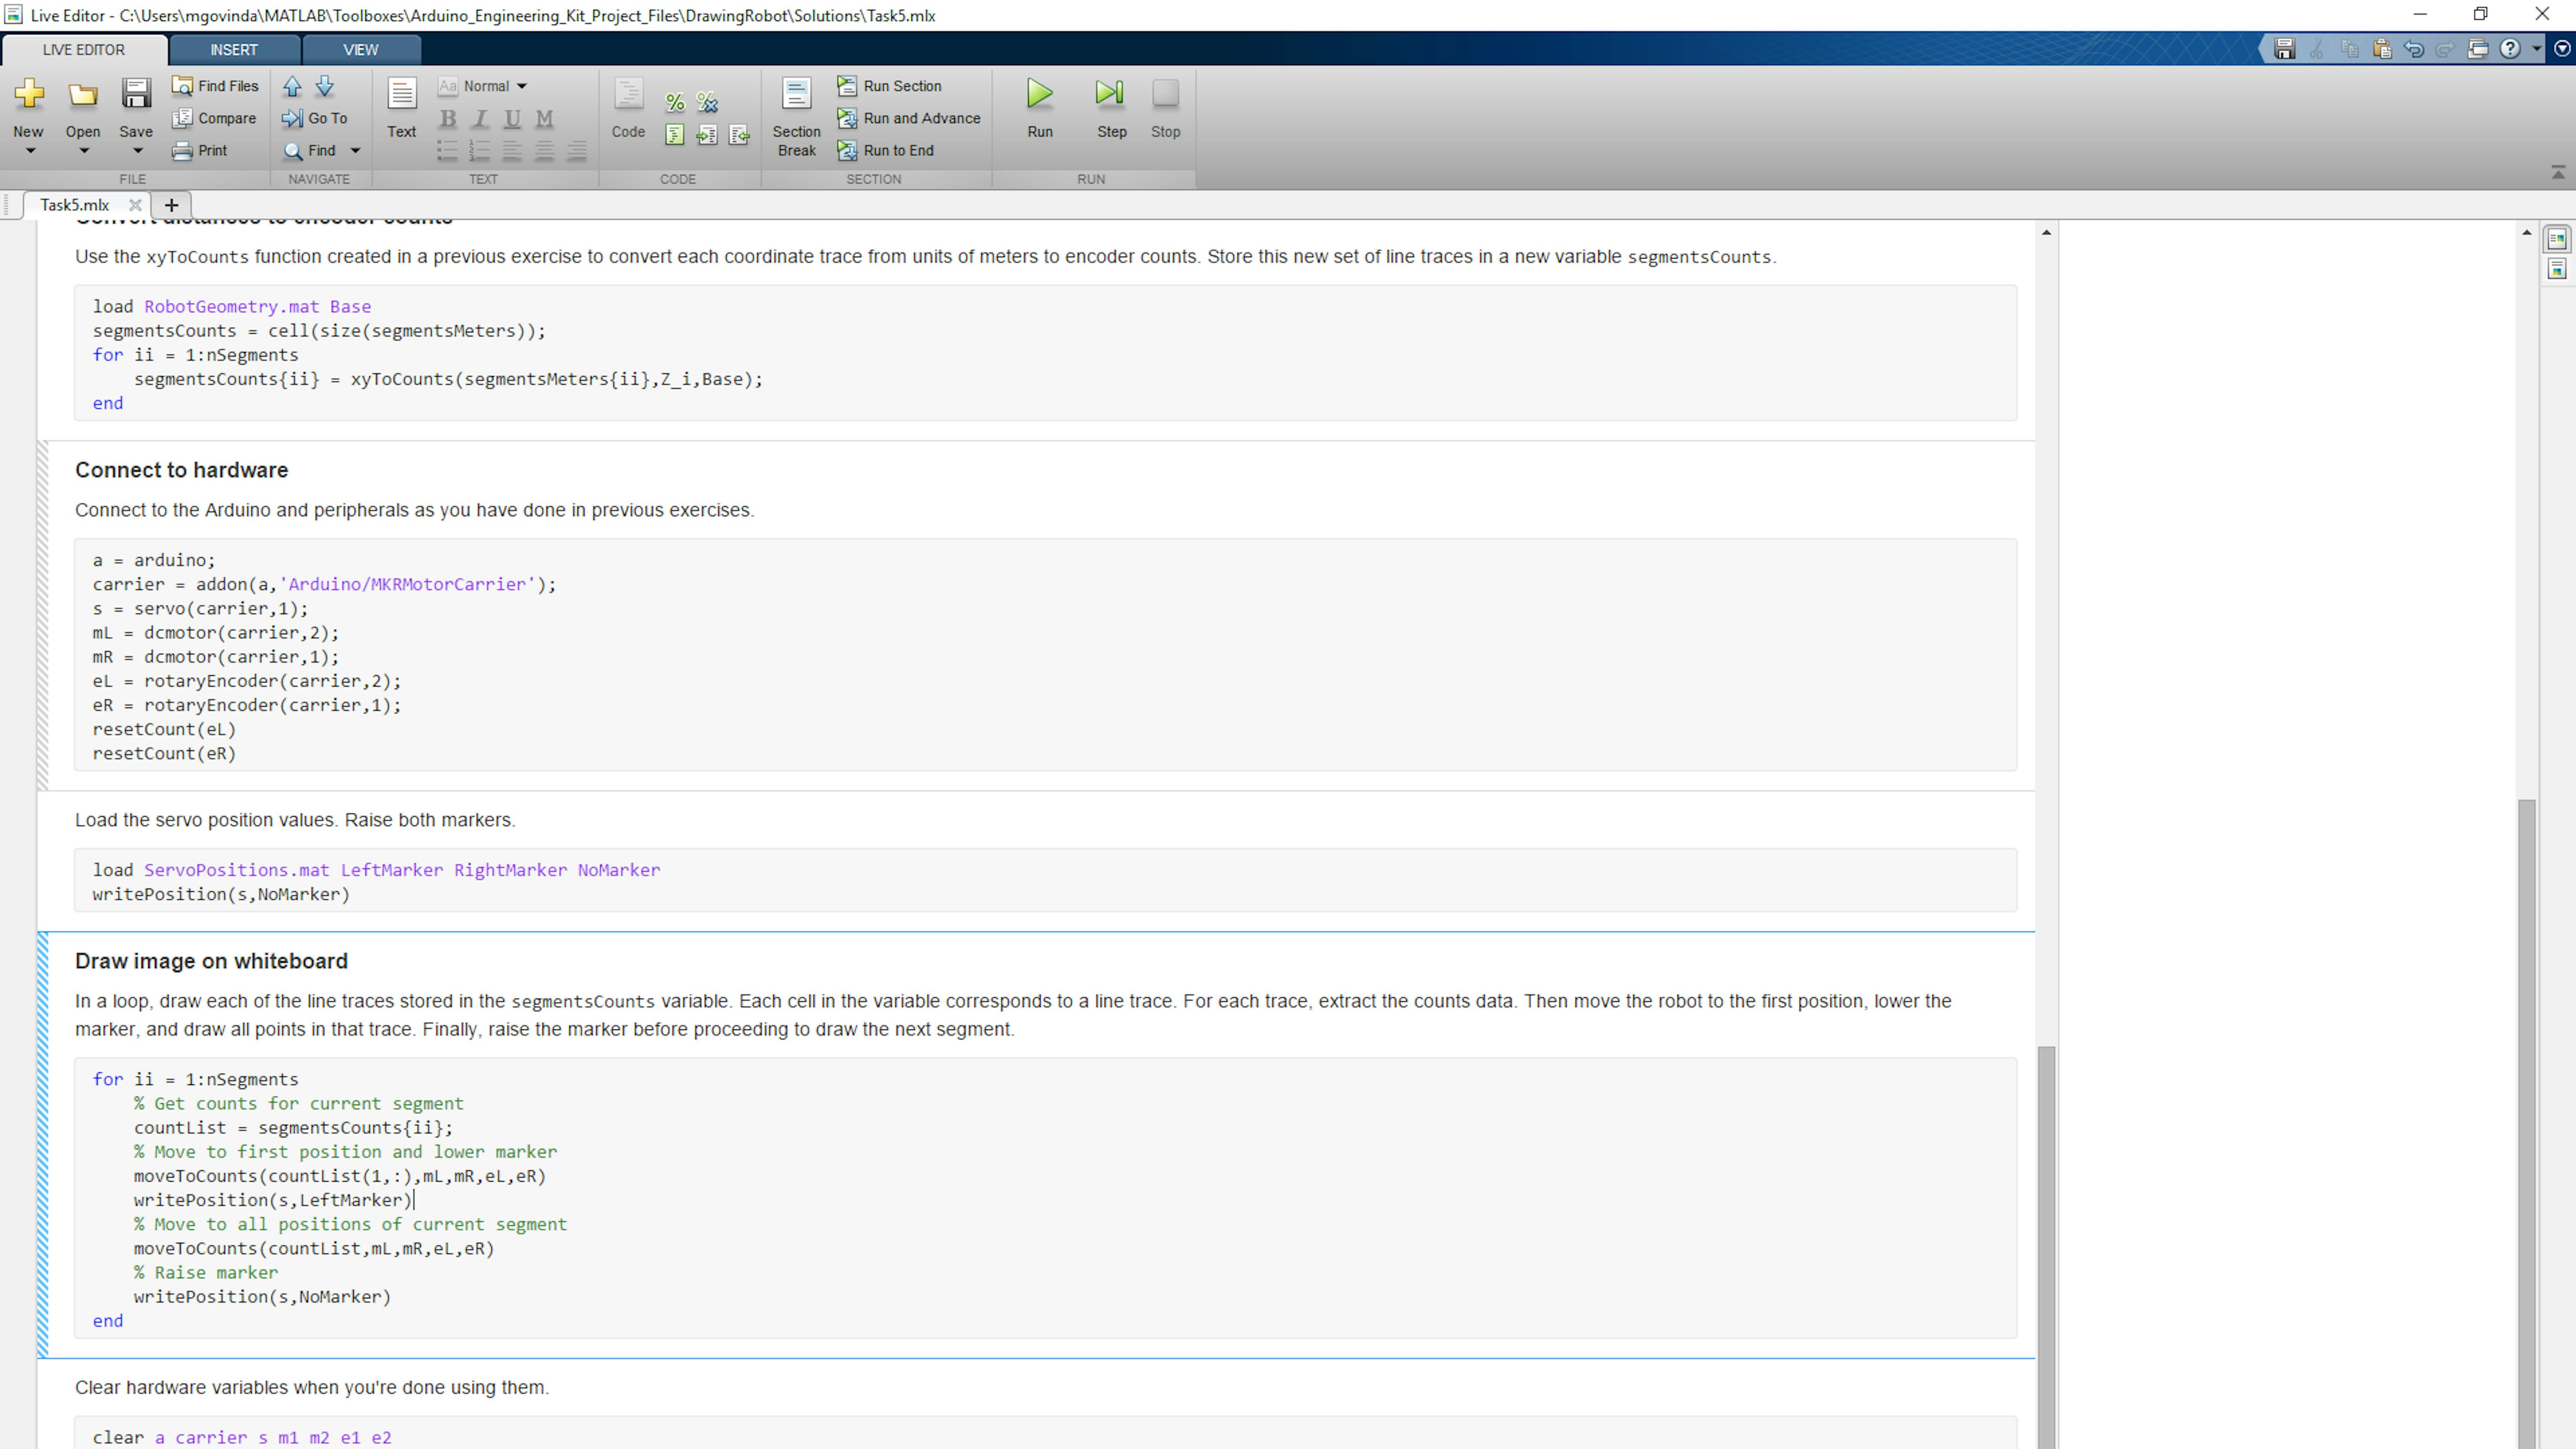This screenshot has height=1449, width=2576.
Task: Align text right
Action: 577,151
